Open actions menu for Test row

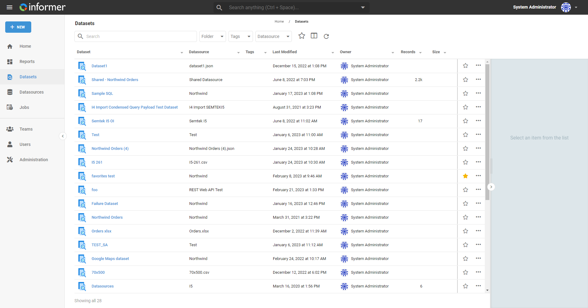tap(478, 134)
